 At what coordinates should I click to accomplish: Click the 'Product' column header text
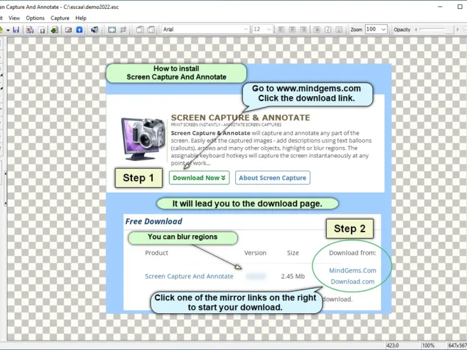[x=156, y=253]
